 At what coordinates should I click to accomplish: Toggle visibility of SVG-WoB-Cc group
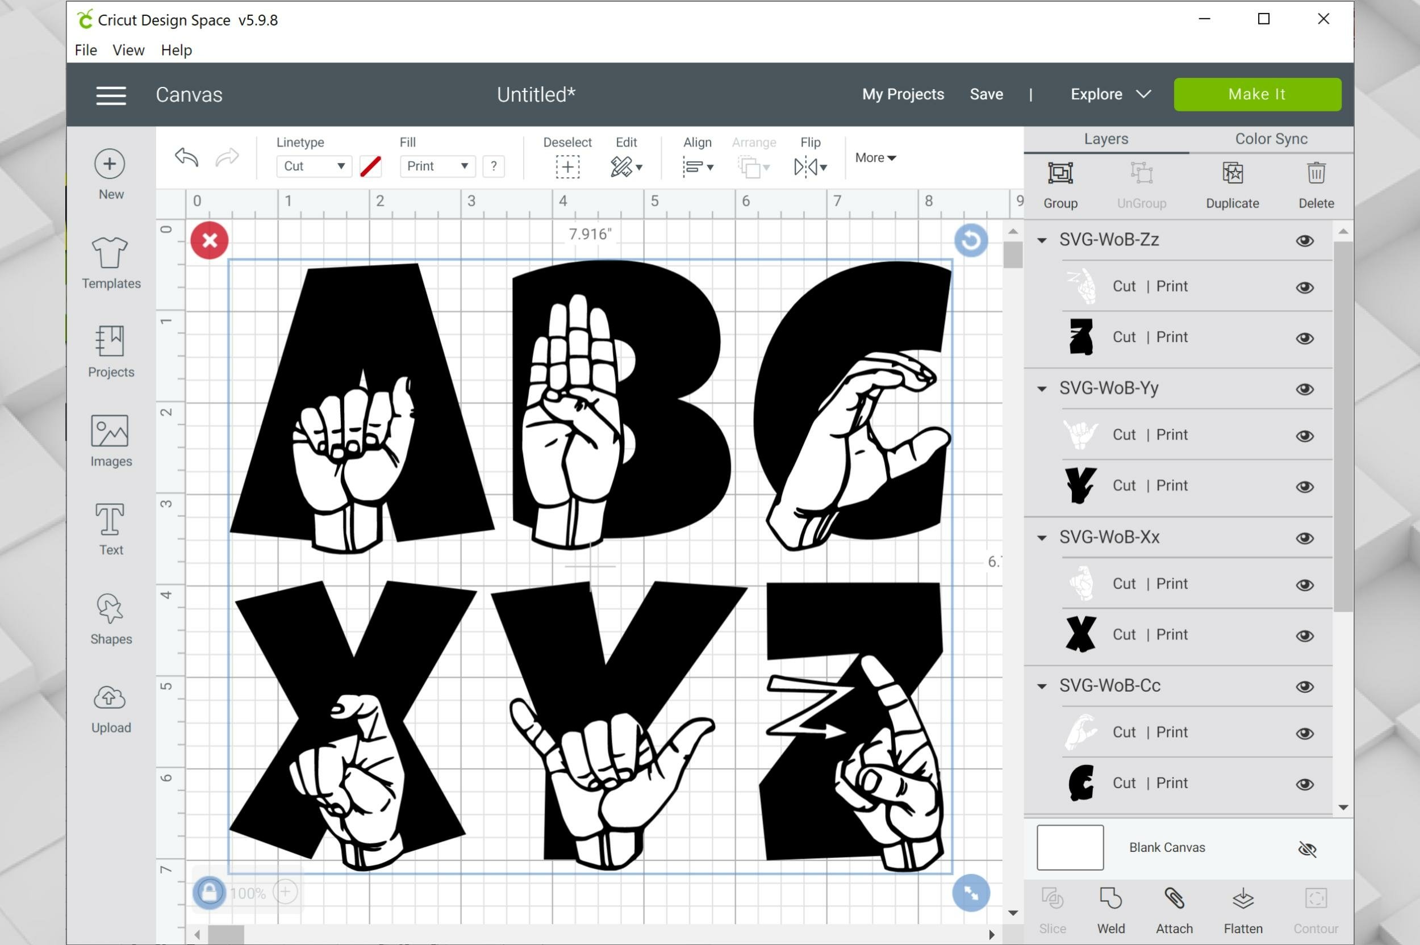tap(1304, 687)
